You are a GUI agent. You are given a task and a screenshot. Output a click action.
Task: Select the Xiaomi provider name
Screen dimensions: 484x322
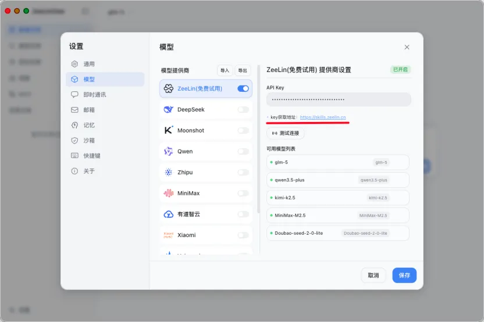[x=186, y=235]
